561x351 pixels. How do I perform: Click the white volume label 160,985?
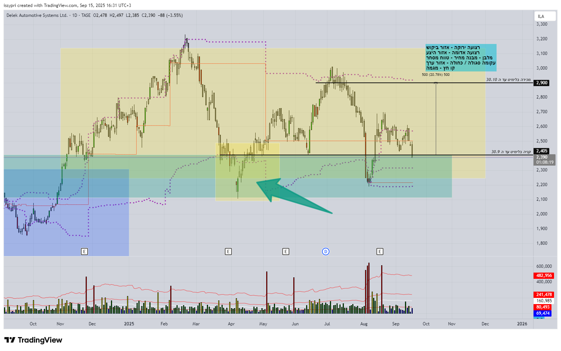click(x=544, y=301)
